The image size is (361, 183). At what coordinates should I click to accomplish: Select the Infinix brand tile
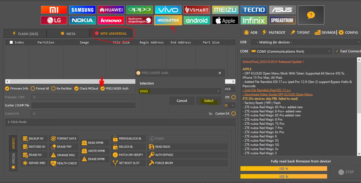[254, 20]
